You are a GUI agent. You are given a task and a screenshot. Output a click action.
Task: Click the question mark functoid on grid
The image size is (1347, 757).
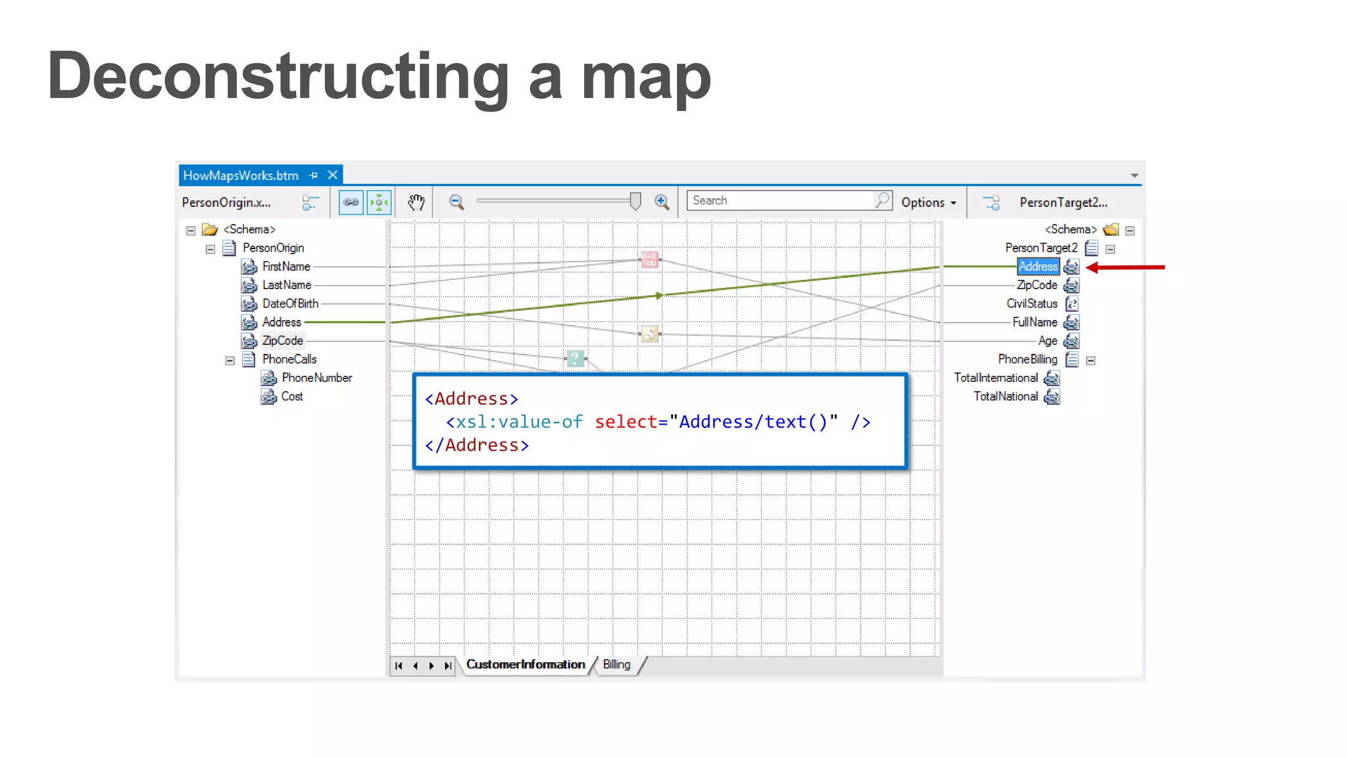575,358
